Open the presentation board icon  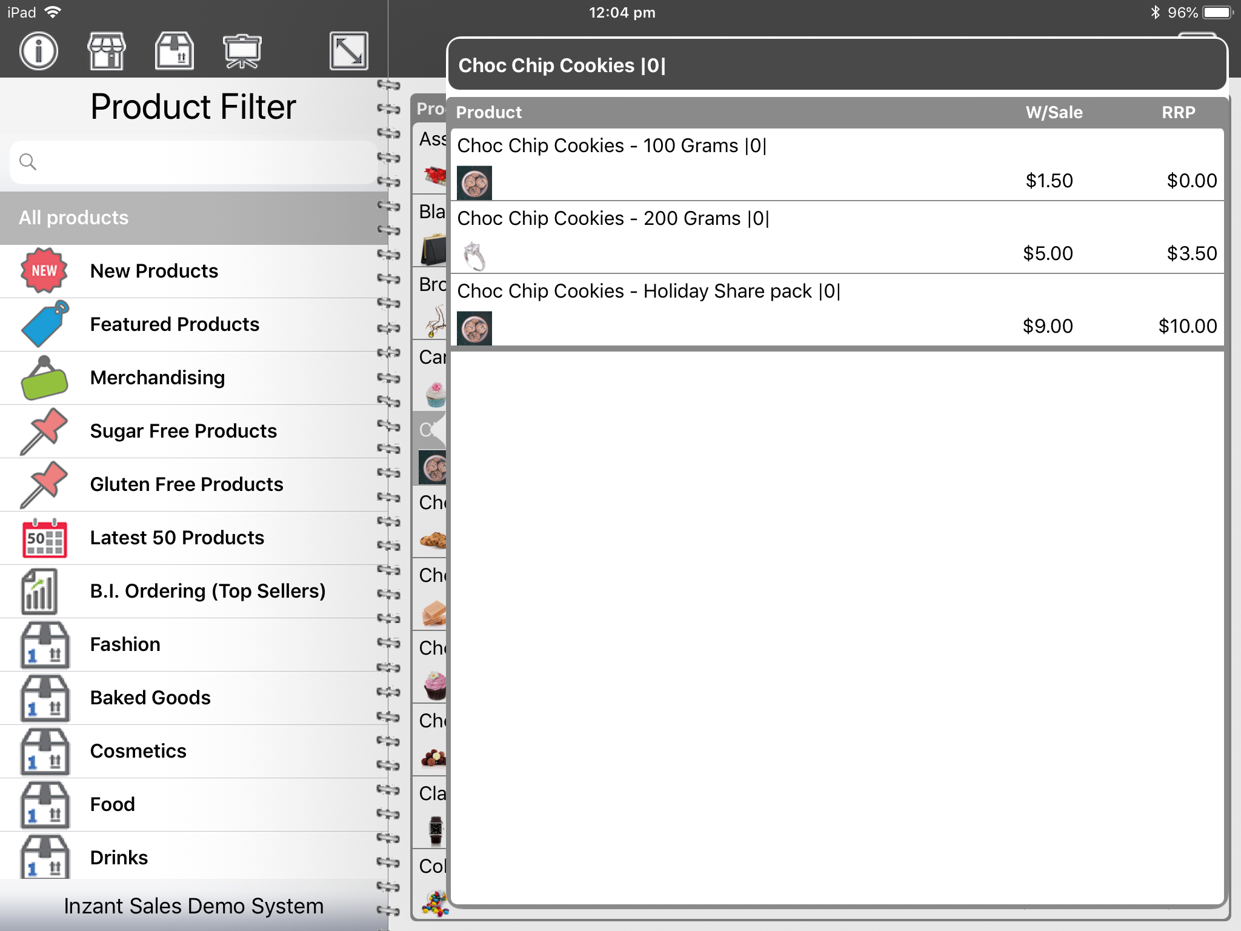click(242, 51)
